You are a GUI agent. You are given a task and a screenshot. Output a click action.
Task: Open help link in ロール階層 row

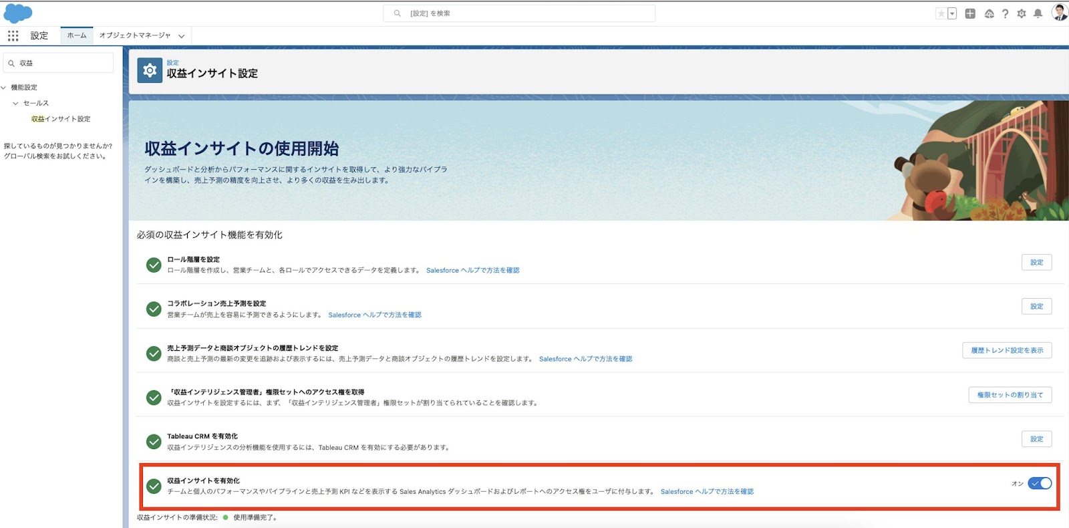tap(473, 271)
